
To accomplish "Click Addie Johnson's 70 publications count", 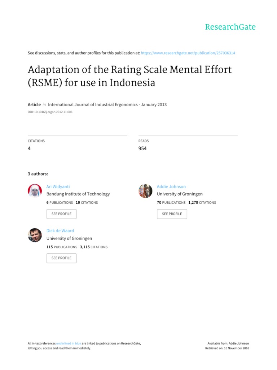I will click(x=171, y=203).
